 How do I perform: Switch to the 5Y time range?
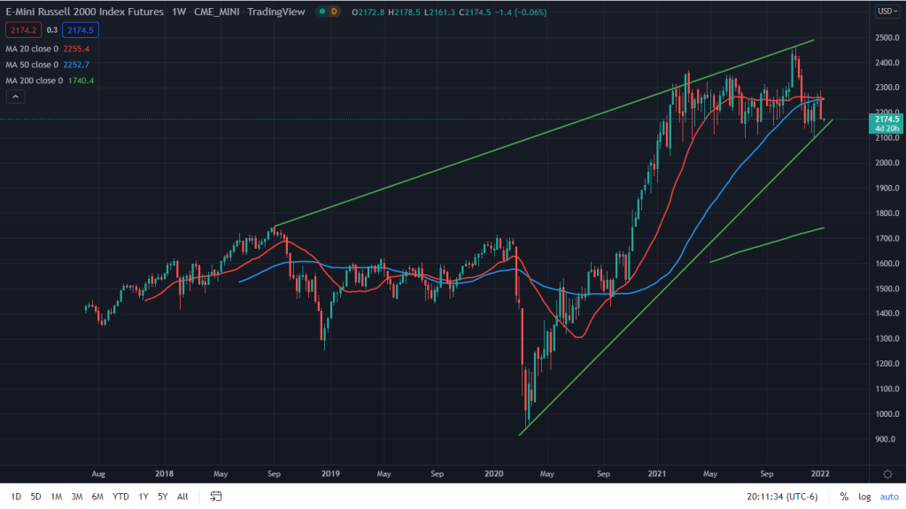[x=162, y=497]
